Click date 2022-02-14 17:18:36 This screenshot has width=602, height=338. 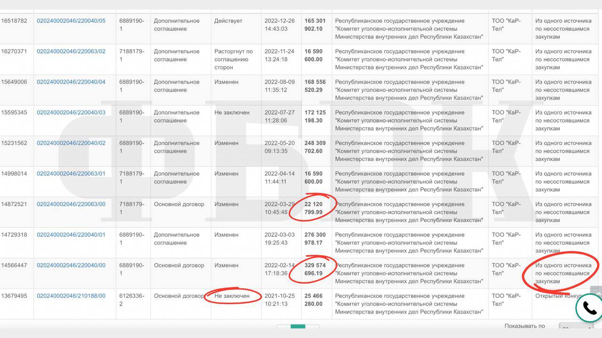coord(280,269)
